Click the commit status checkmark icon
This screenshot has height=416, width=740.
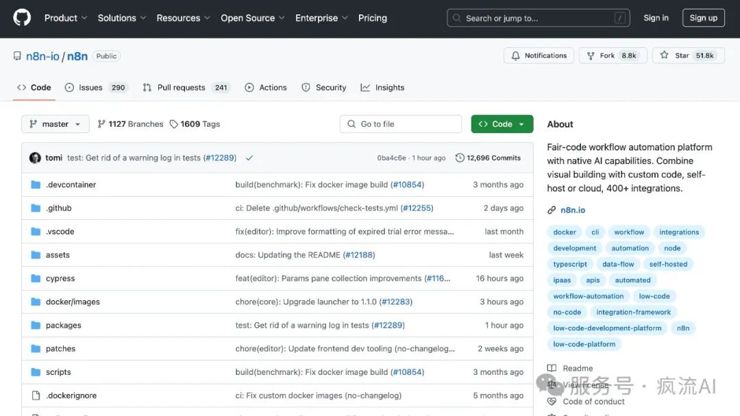tap(249, 158)
